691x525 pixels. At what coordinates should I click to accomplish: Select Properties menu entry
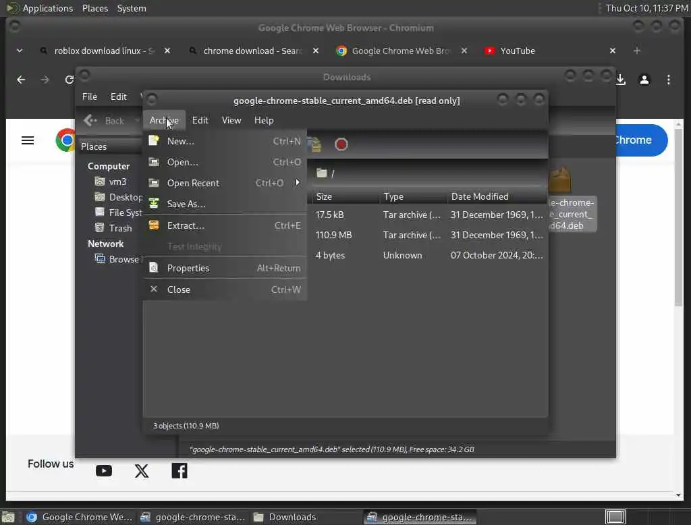tap(225, 268)
